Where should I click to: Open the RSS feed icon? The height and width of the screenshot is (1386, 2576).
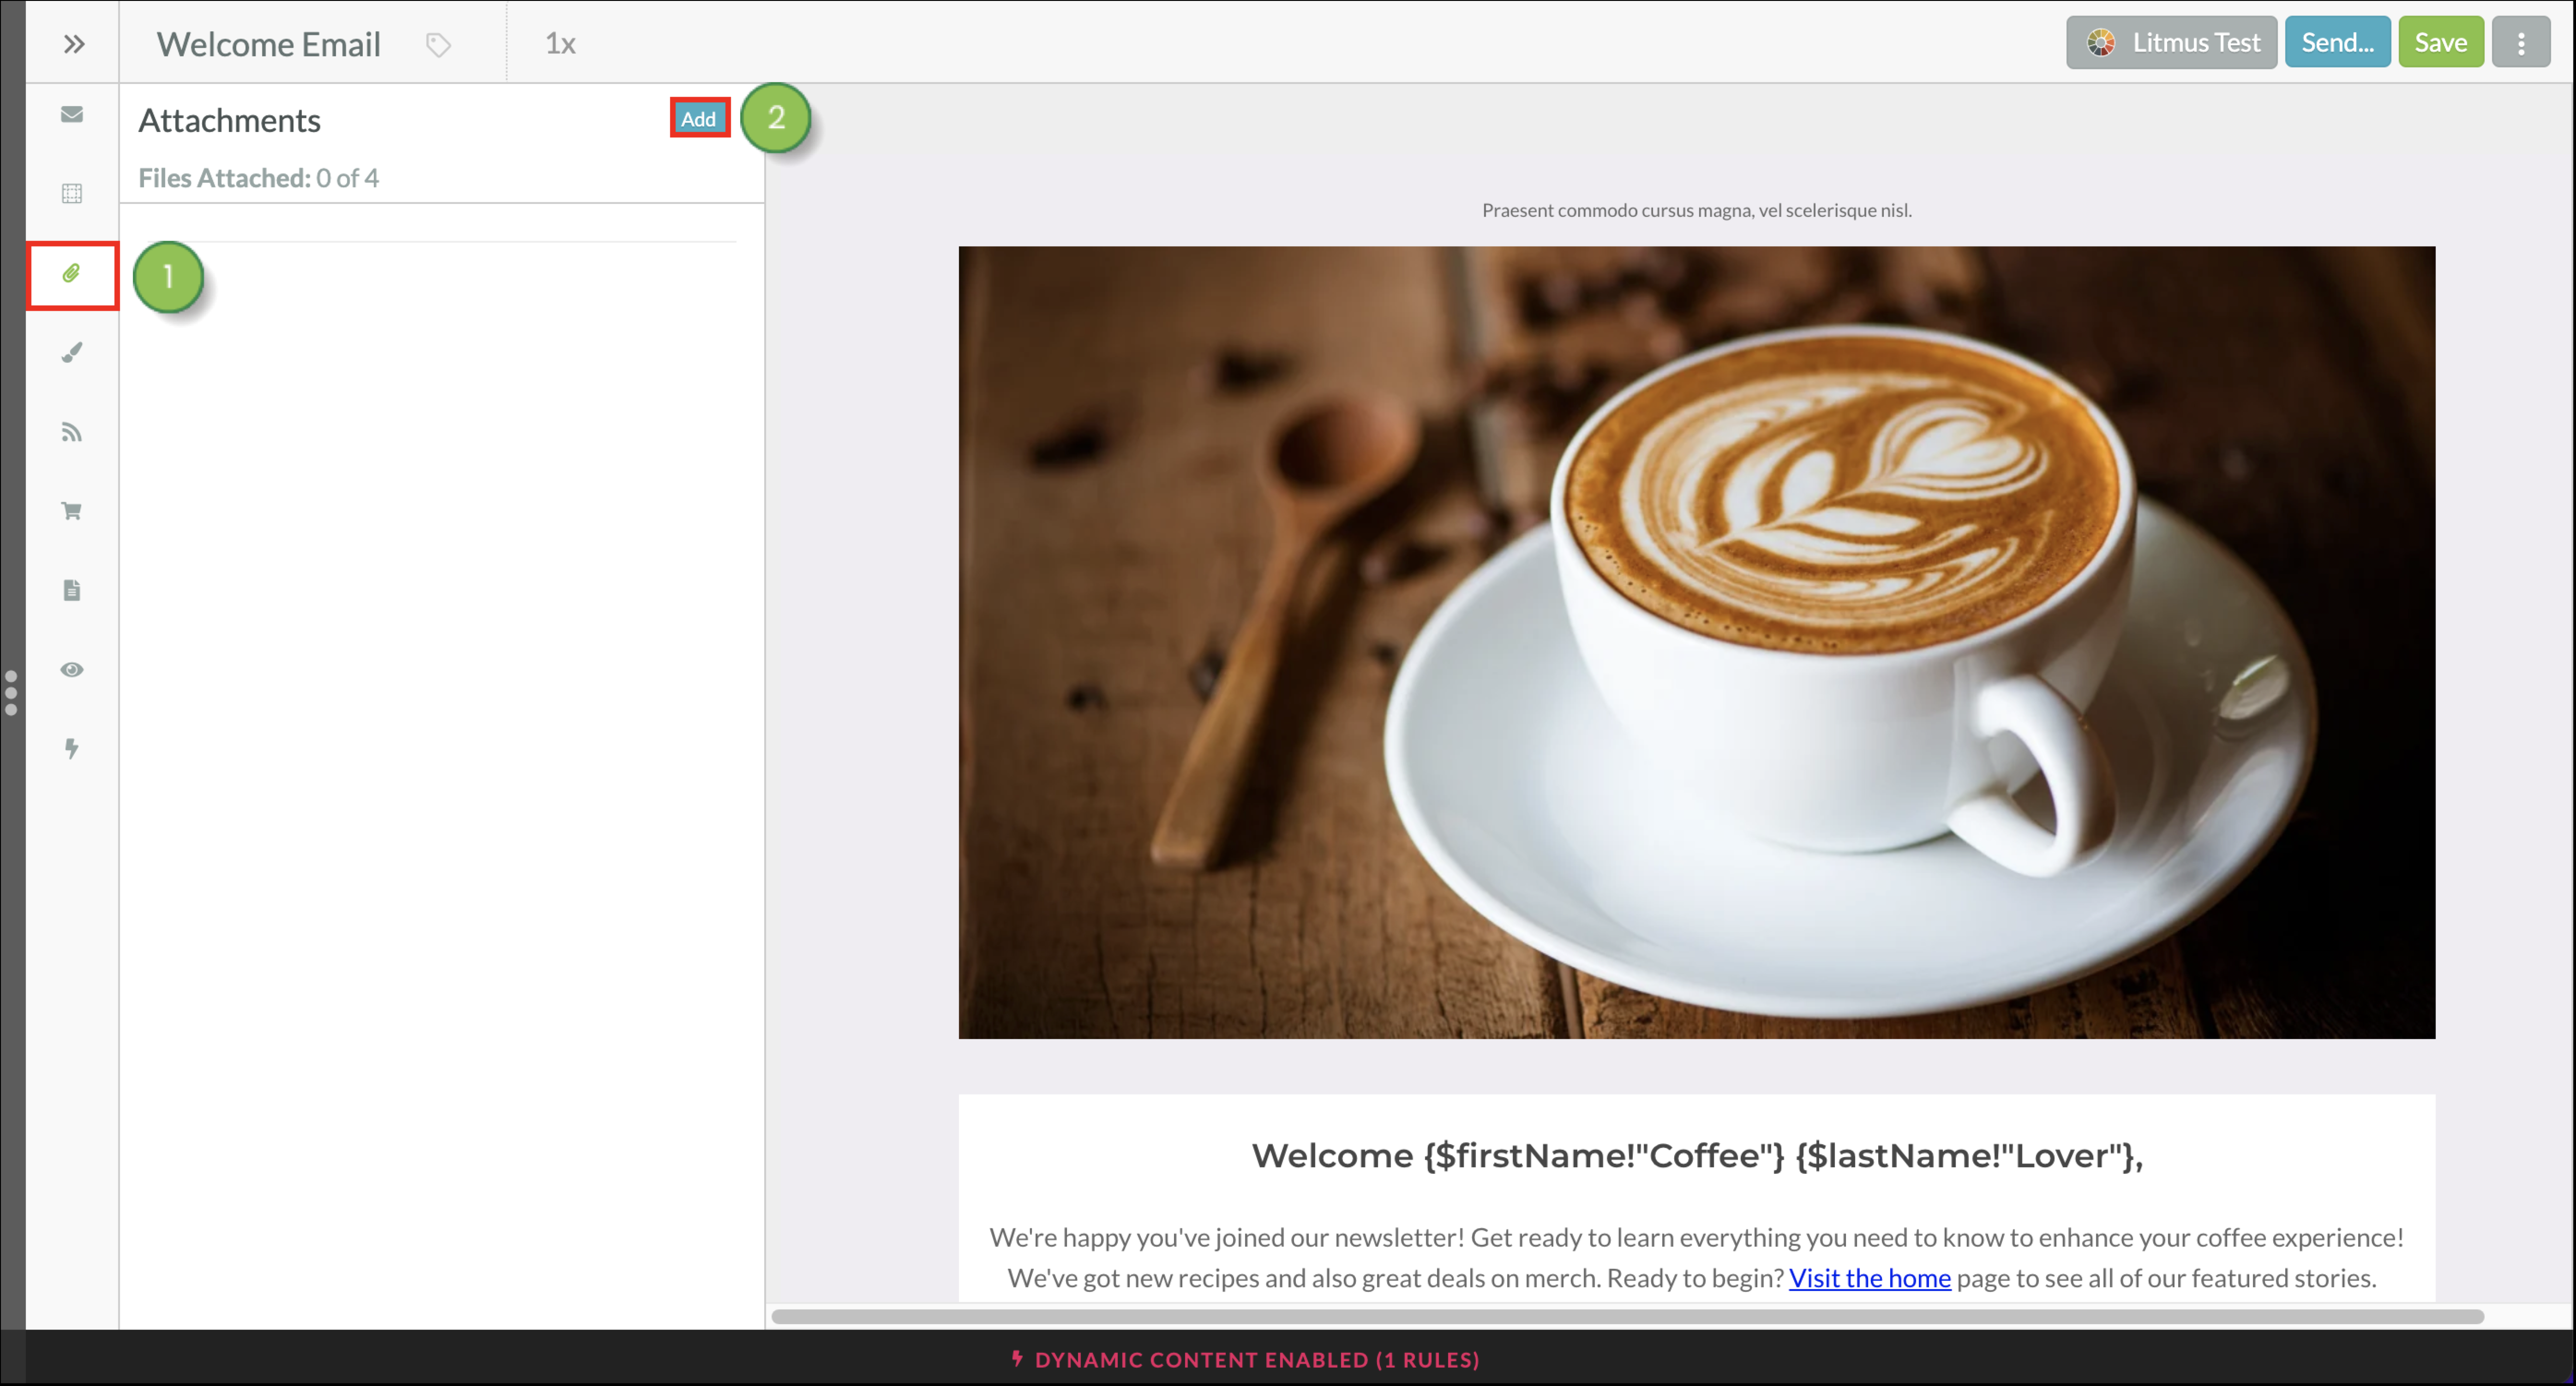coord(72,432)
